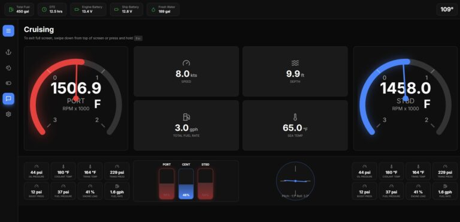Click the 1.6 gph fuel rate card below PORT gauge
The width and height of the screenshot is (460, 222).
[x=117, y=191]
